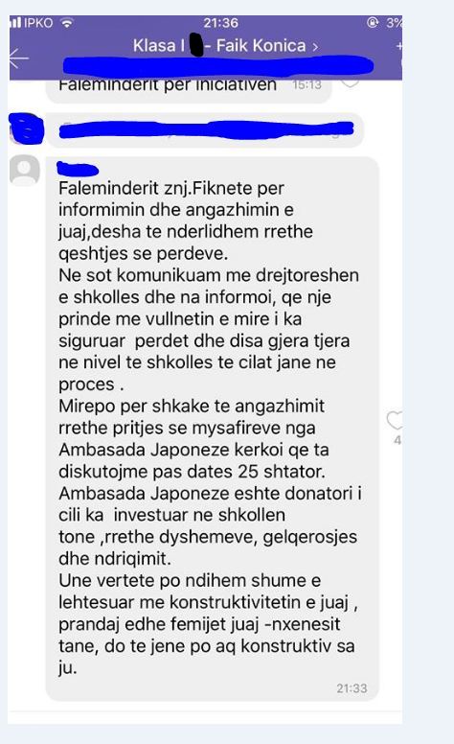The height and width of the screenshot is (744, 454).
Task: Tap the cellular signal bars icon
Action: click(x=15, y=22)
